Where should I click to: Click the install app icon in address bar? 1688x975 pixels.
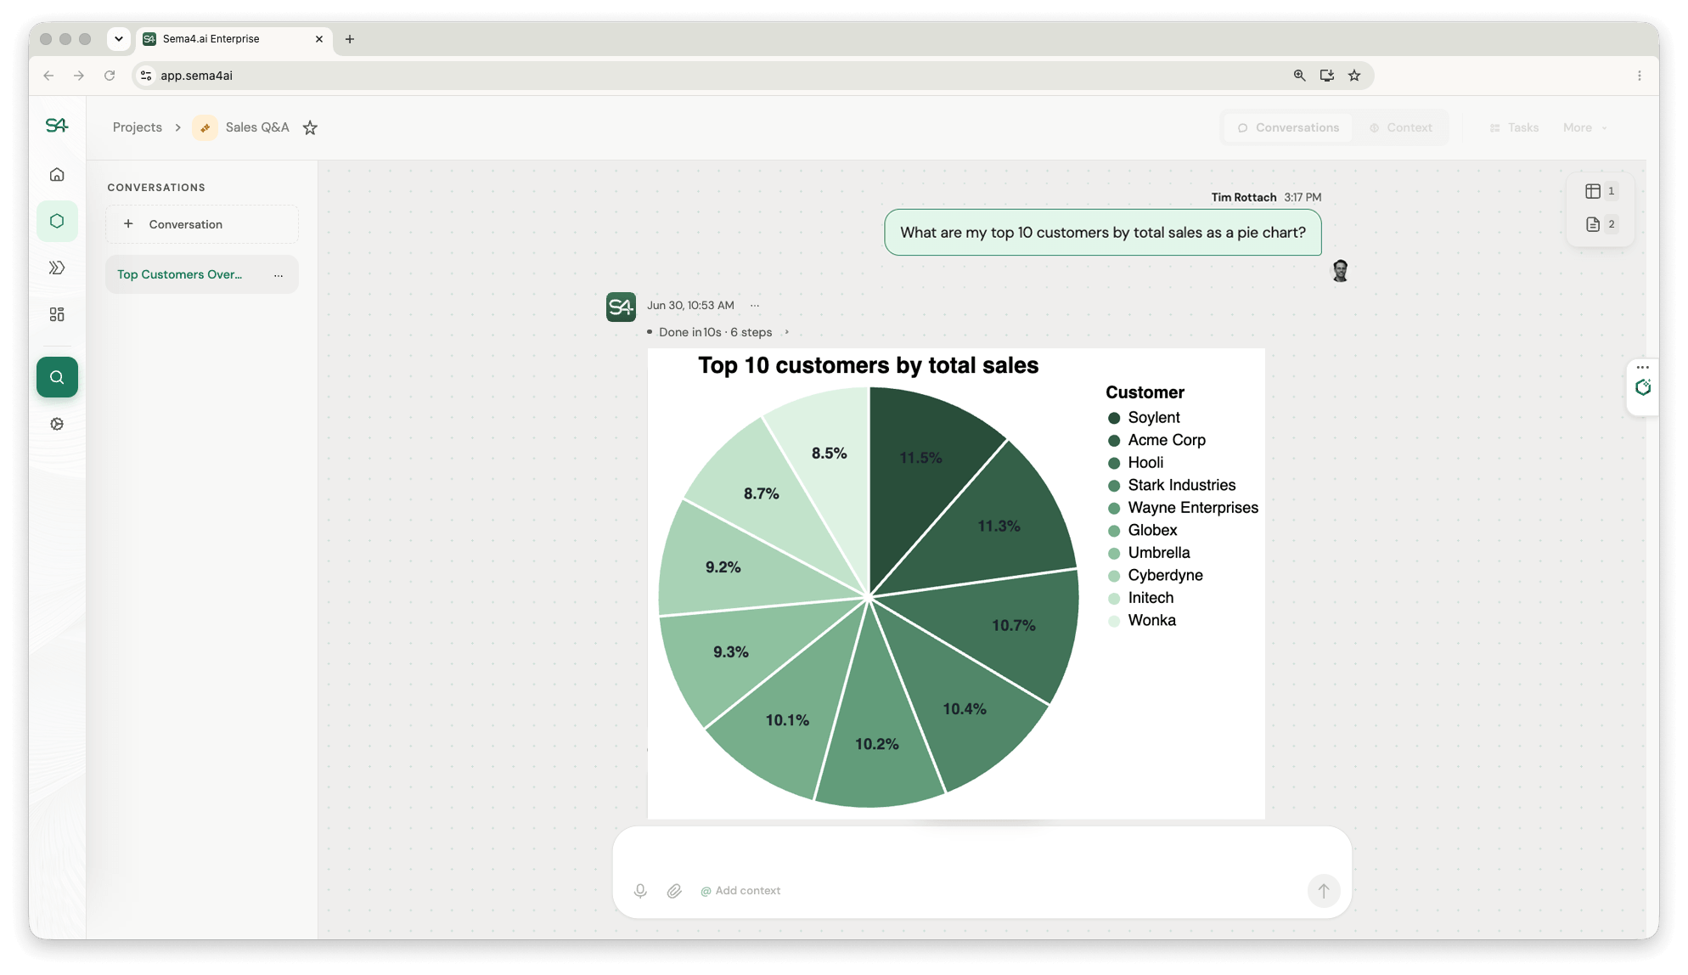(x=1326, y=76)
